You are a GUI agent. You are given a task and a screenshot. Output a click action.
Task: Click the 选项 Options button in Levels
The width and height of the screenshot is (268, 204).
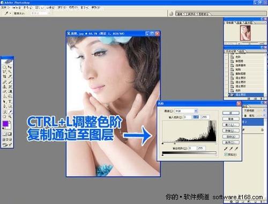[x=231, y=142]
